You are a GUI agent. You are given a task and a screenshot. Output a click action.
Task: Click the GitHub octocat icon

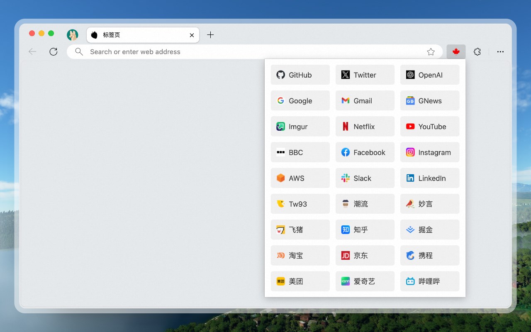click(281, 75)
